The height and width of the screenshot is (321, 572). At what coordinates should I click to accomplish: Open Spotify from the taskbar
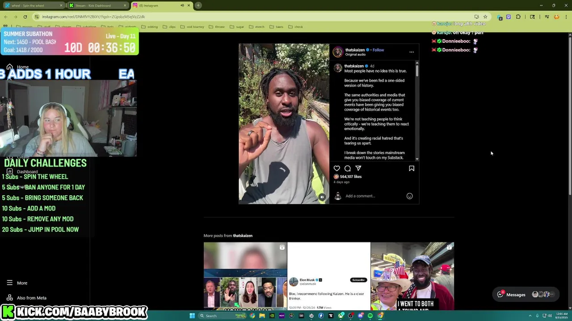click(370, 316)
